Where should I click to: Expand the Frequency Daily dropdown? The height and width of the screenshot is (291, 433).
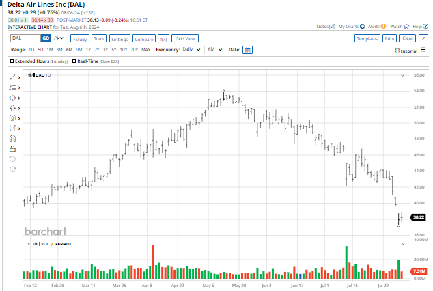point(190,50)
